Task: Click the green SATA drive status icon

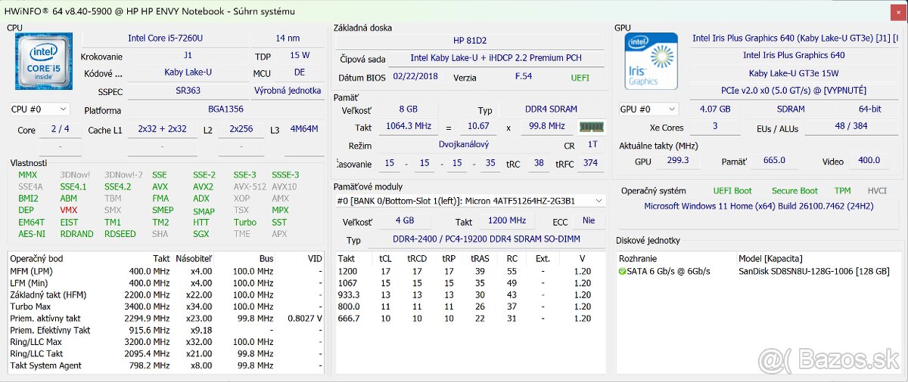Action: coord(622,271)
